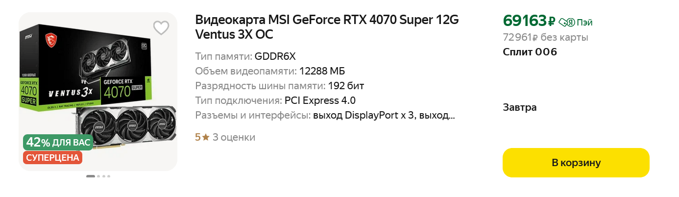The height and width of the screenshot is (197, 679).
Task: Select the active first carousel indicator
Action: (91, 176)
